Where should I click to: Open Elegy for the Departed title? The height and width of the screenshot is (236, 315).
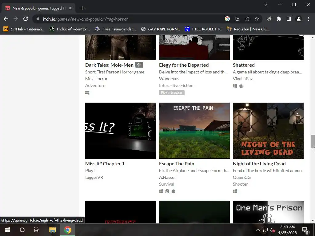tap(184, 65)
